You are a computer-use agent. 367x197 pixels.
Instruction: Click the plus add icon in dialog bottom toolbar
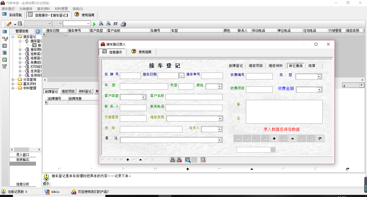click(128, 160)
